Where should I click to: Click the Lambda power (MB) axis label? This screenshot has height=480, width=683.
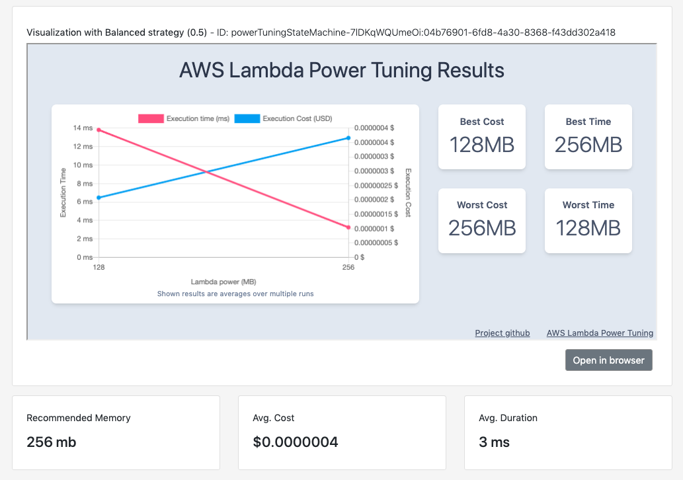223,282
